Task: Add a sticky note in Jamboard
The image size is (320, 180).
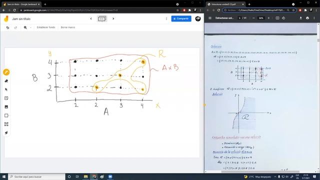Action: click(6, 98)
